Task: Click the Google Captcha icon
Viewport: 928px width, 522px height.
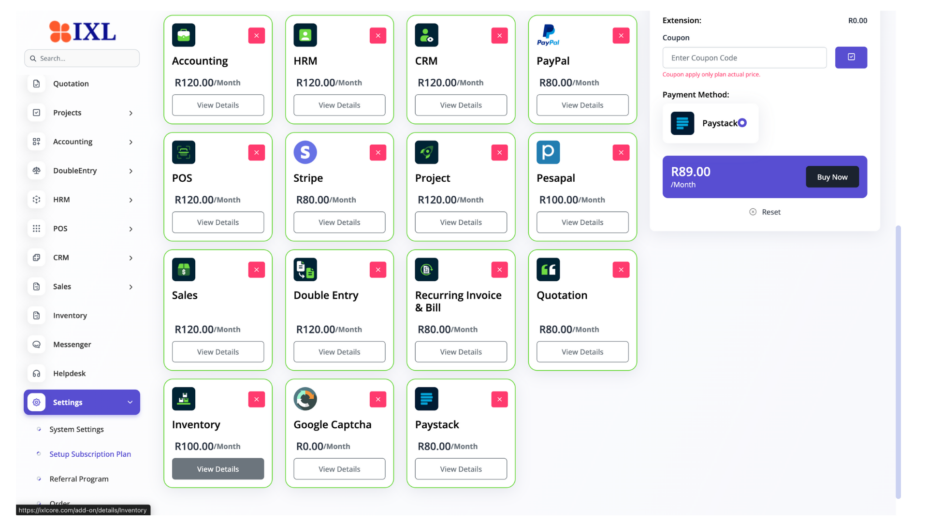Action: pyautogui.click(x=305, y=399)
